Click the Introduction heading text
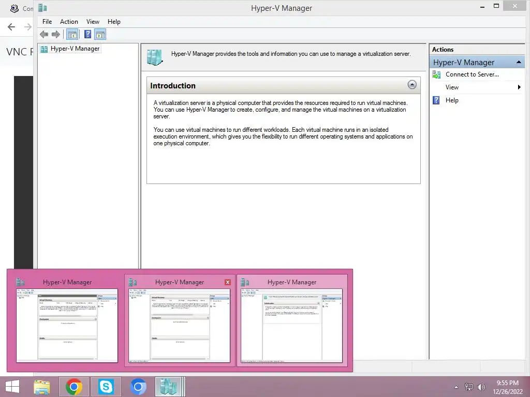The image size is (530, 397). pyautogui.click(x=173, y=86)
